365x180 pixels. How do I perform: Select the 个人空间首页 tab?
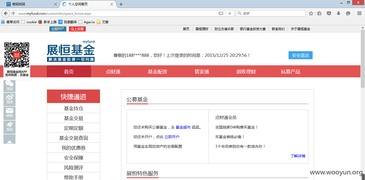pyautogui.click(x=88, y=4)
